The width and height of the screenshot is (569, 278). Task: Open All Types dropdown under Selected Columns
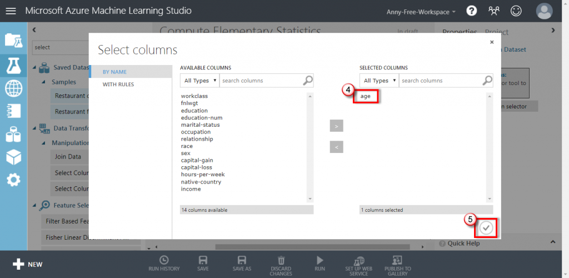tap(379, 81)
